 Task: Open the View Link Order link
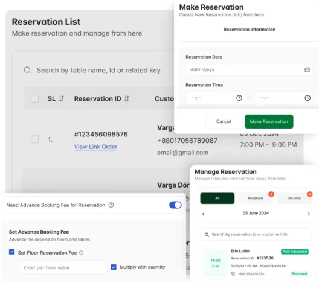click(95, 147)
